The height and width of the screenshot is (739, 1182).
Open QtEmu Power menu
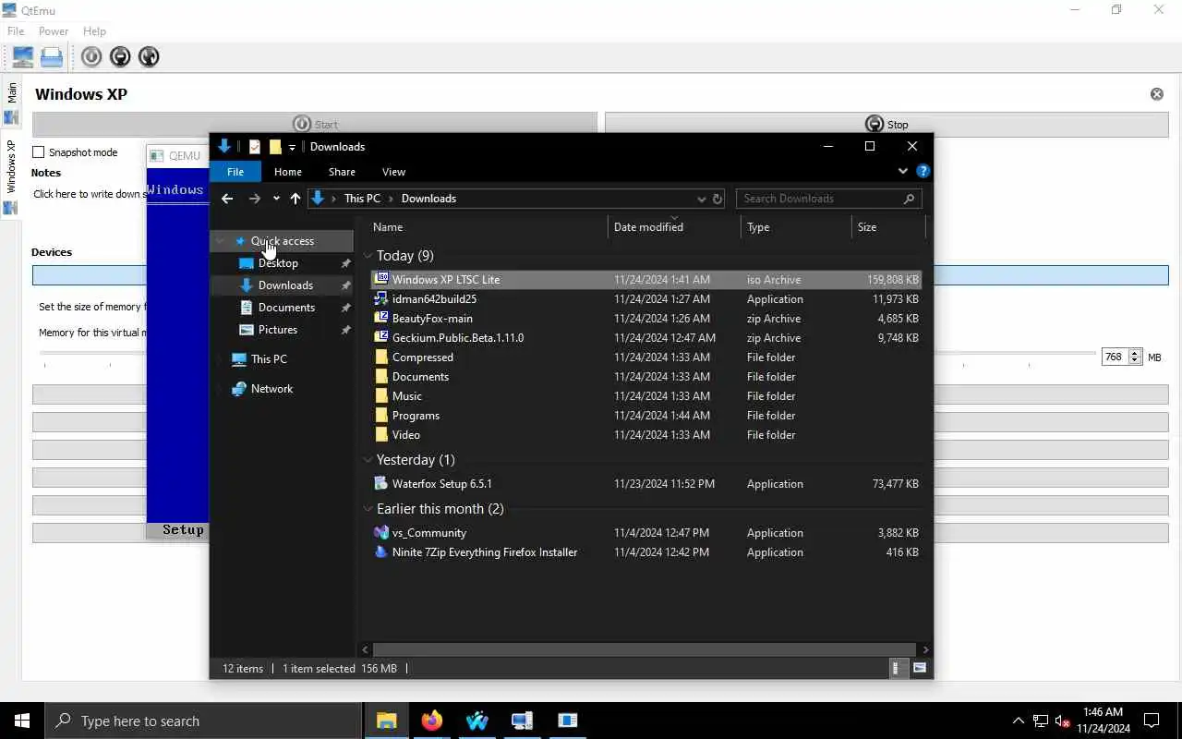pyautogui.click(x=54, y=31)
